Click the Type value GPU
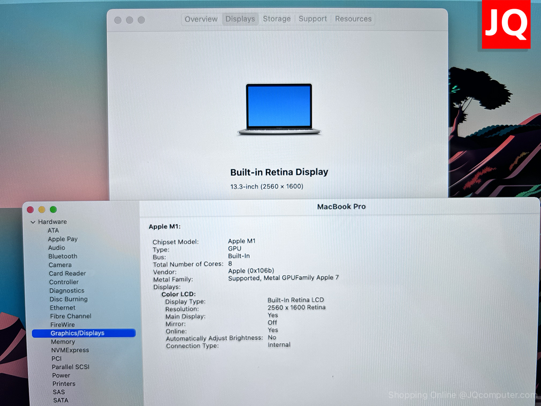Image resolution: width=541 pixels, height=406 pixels. (x=234, y=249)
